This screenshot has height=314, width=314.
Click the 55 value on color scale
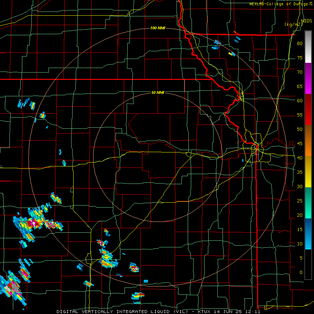300,115
